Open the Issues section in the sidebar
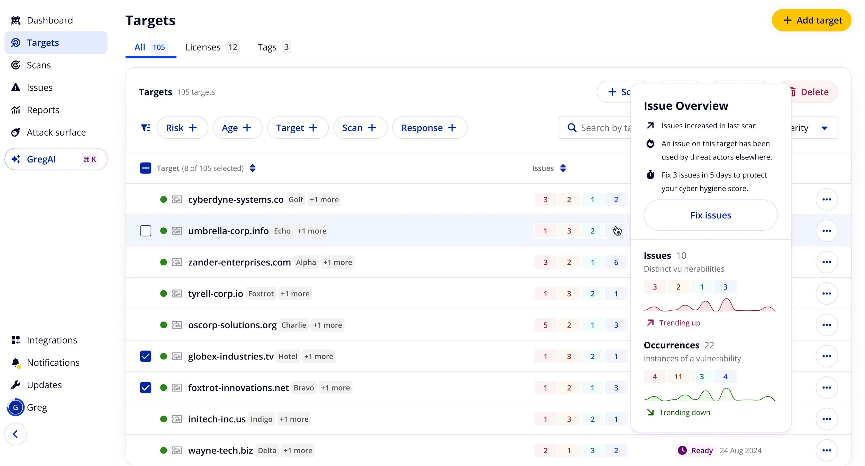The image size is (865, 466). [39, 87]
